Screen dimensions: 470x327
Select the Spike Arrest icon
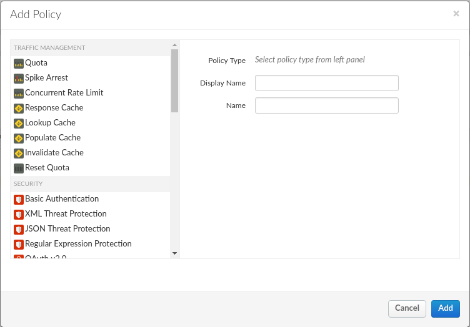(19, 78)
